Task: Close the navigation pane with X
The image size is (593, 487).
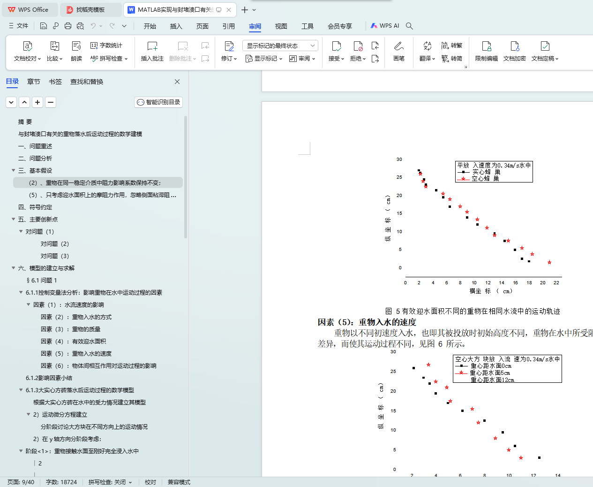Action: 177,82
